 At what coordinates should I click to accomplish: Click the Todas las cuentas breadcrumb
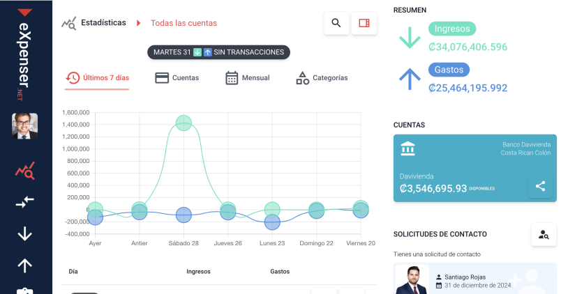coord(184,23)
